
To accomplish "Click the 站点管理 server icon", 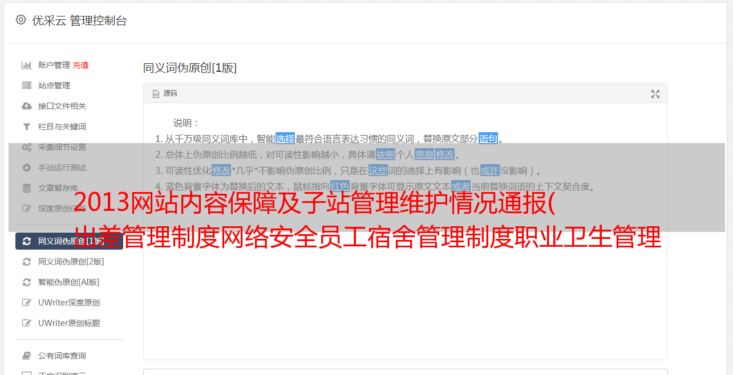I will pos(26,85).
